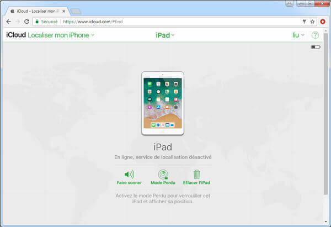The width and height of the screenshot is (331, 227).
Task: Click the 'En ligne, service de localisation désactivé' status
Action: click(x=163, y=157)
